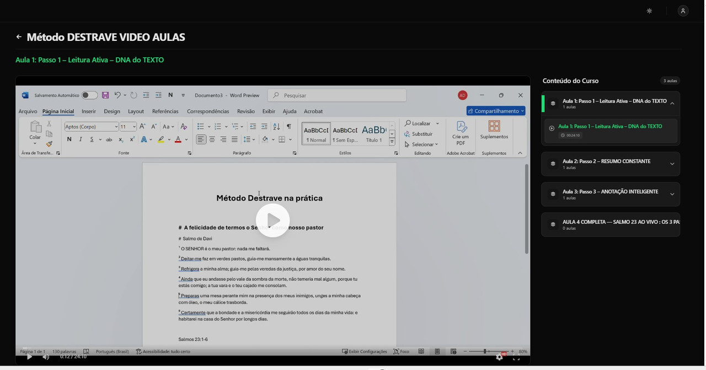Select the Título 1 style
This screenshot has width=706, height=370.
pos(374,133)
